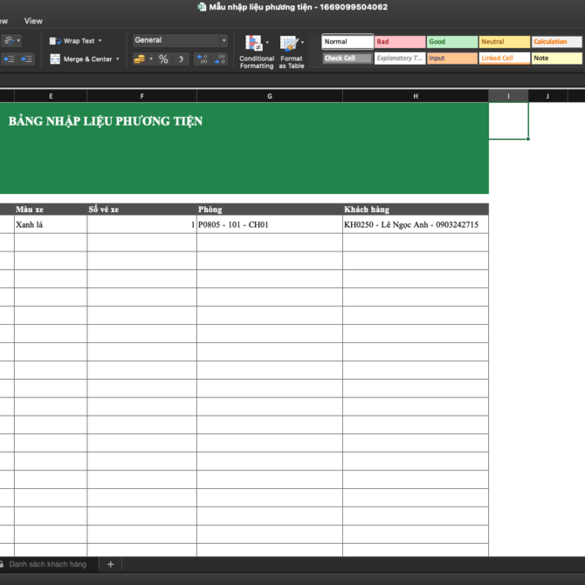The width and height of the screenshot is (585, 585).
Task: Open the View ribbon tab
Action: (33, 21)
